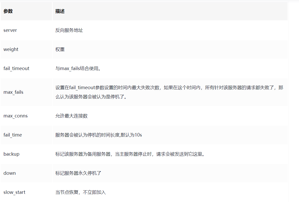
Task: Click the '允许最大连接数' description
Action: coord(71,116)
